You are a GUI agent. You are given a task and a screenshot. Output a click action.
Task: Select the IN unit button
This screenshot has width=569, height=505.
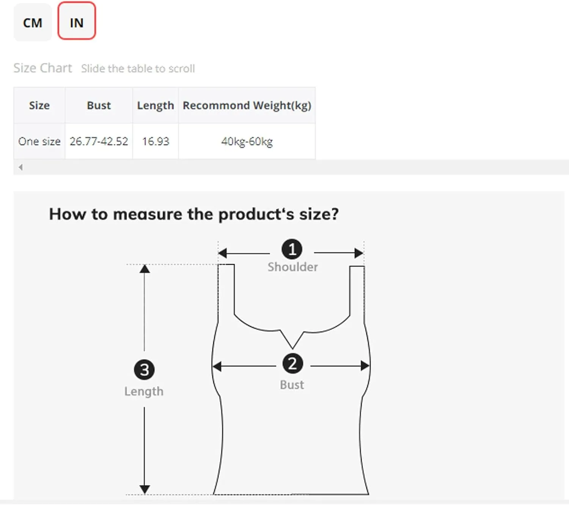point(77,21)
